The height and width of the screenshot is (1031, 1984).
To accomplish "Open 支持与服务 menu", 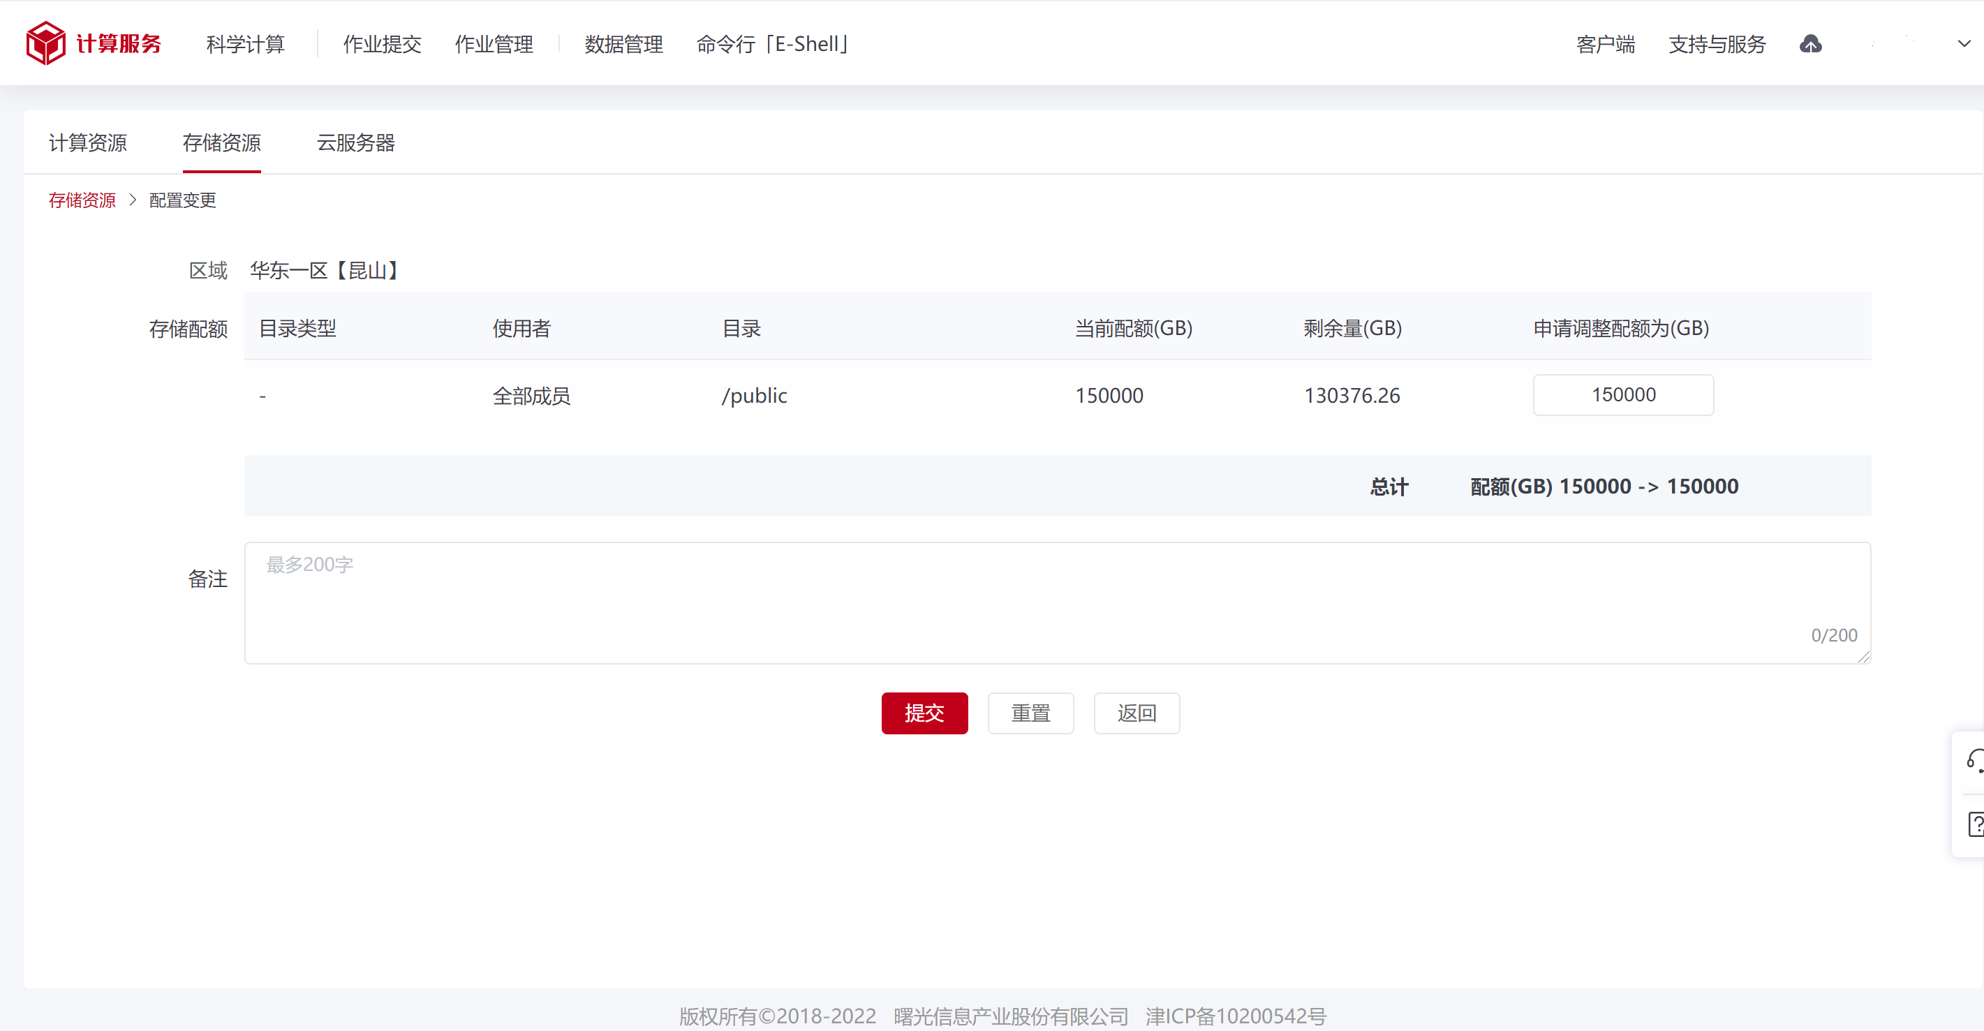I will pyautogui.click(x=1717, y=44).
